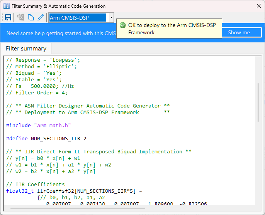Screen dimensions: 265x215
Task: Click the "// Method = 'Elliptic';" comment
Action: pyautogui.click(x=42, y=67)
